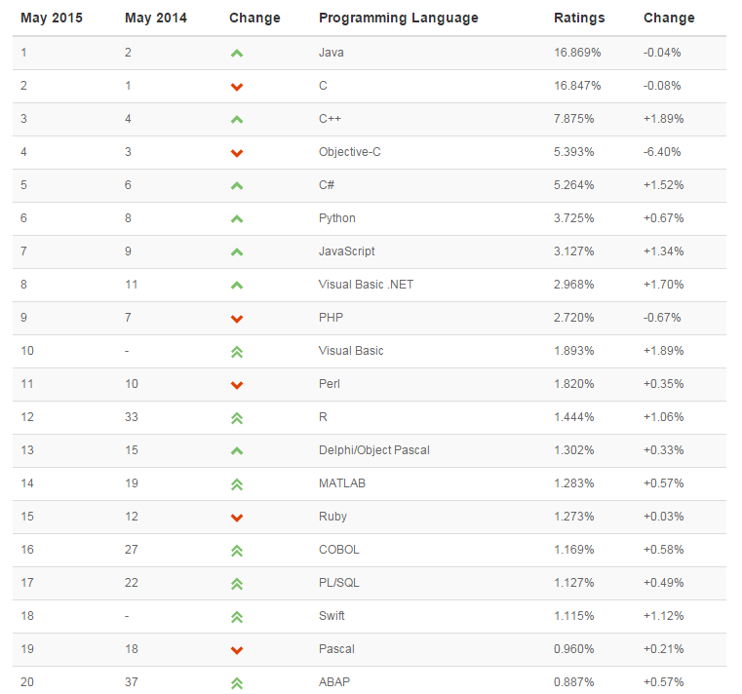Click the May 2014 column header
This screenshot has height=694, width=742.
point(156,18)
